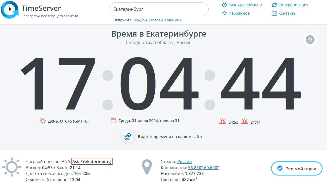Click the TimeServer clock logo

click(10, 9)
